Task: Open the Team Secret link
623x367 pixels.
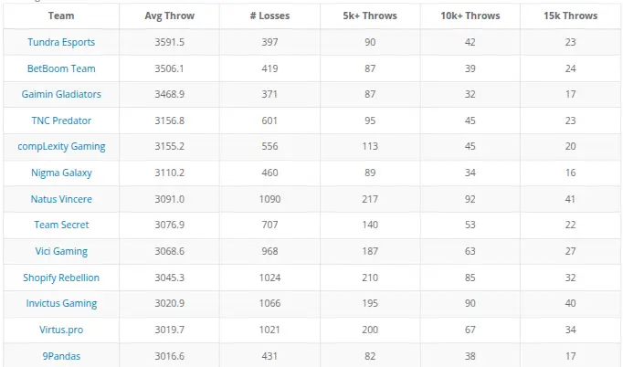Action: [61, 225]
